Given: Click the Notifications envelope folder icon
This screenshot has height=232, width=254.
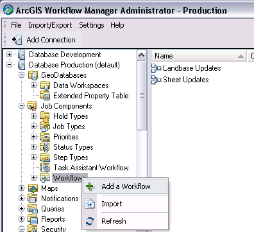Looking at the screenshot, I should pyautogui.click(x=33, y=199).
